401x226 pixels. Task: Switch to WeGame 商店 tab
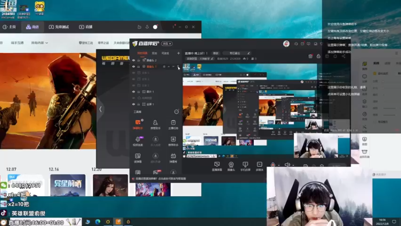click(x=32, y=27)
